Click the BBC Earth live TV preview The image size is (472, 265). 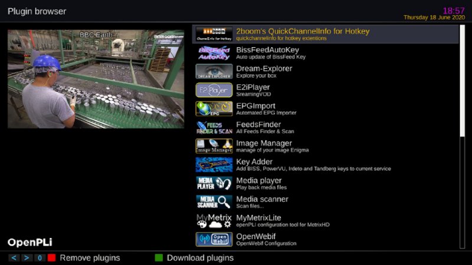pos(96,79)
